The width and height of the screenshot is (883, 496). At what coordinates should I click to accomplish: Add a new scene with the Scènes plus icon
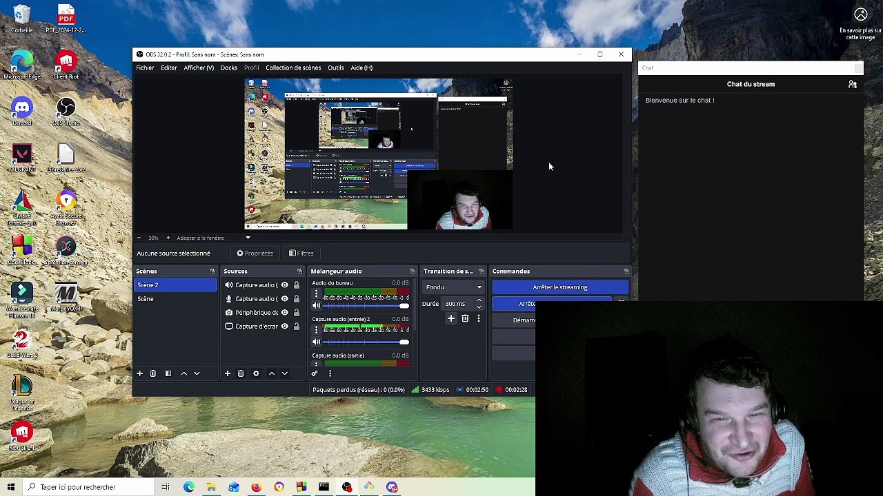click(139, 373)
